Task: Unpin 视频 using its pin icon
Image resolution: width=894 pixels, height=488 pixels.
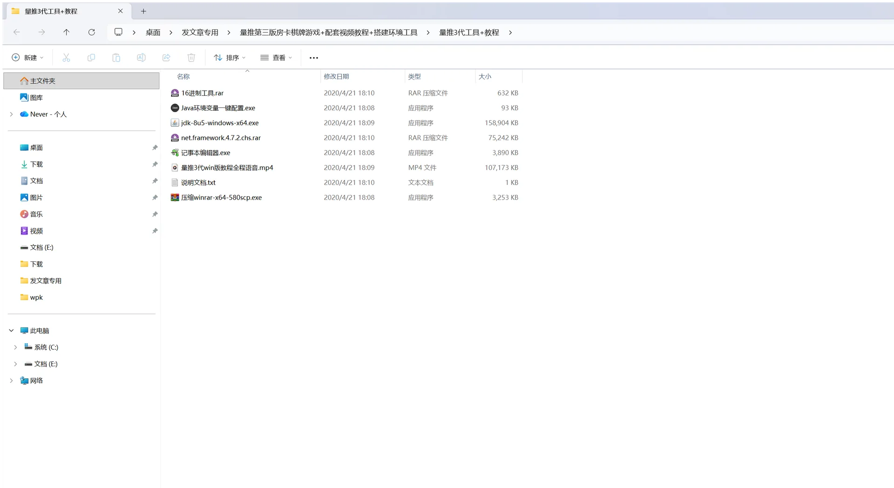Action: (x=155, y=231)
